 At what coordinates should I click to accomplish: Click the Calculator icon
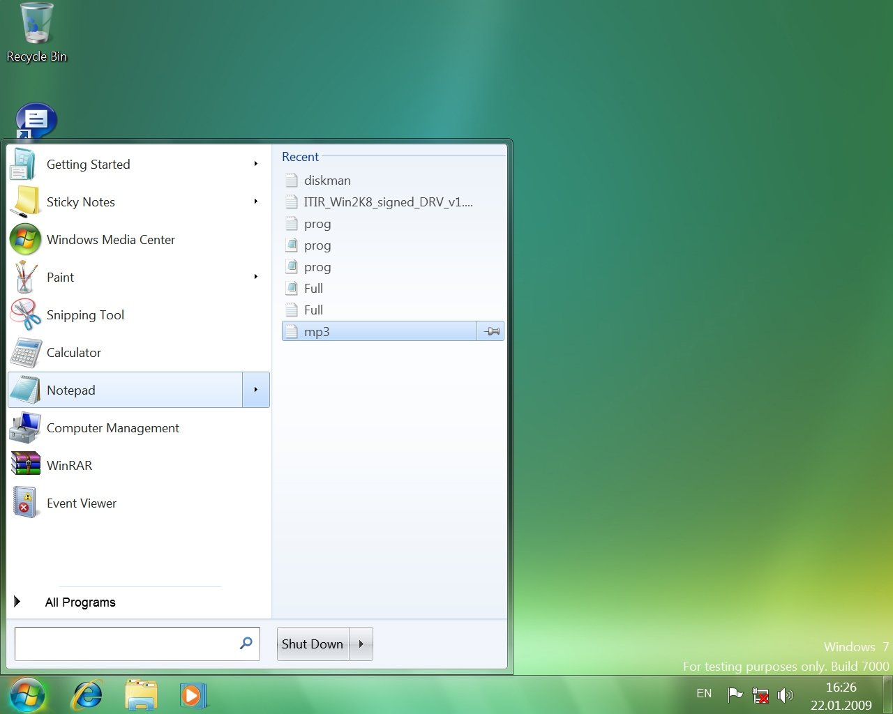pyautogui.click(x=26, y=353)
